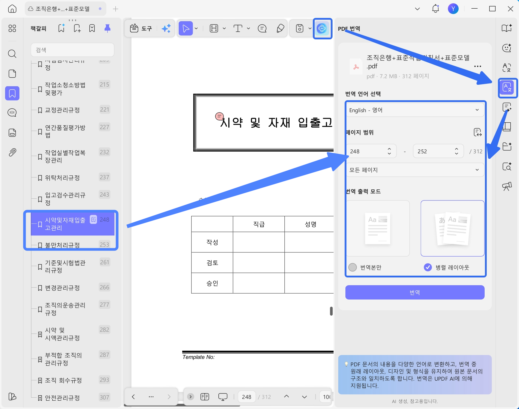Screen dimensions: 519x409
Task: Open the AI reading book icon in right sidebar
Action: point(507,28)
